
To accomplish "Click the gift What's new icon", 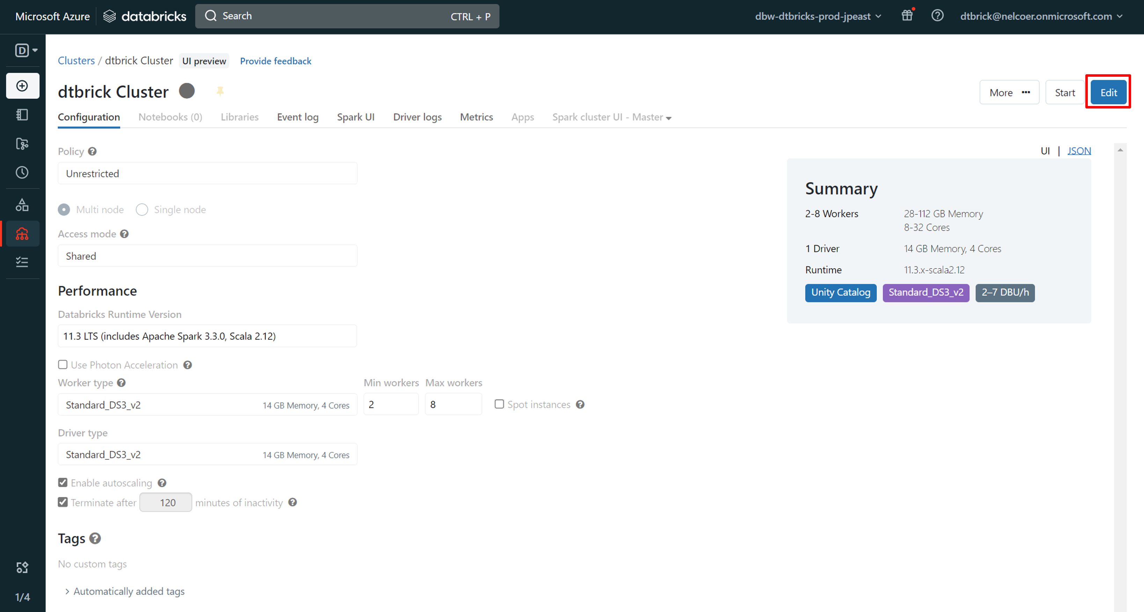I will coord(907,16).
